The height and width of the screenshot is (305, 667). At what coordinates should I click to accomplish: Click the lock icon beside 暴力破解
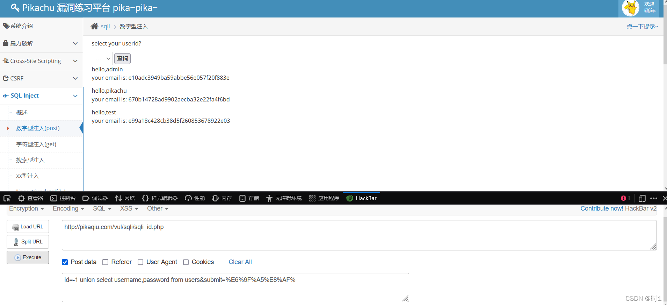point(6,43)
